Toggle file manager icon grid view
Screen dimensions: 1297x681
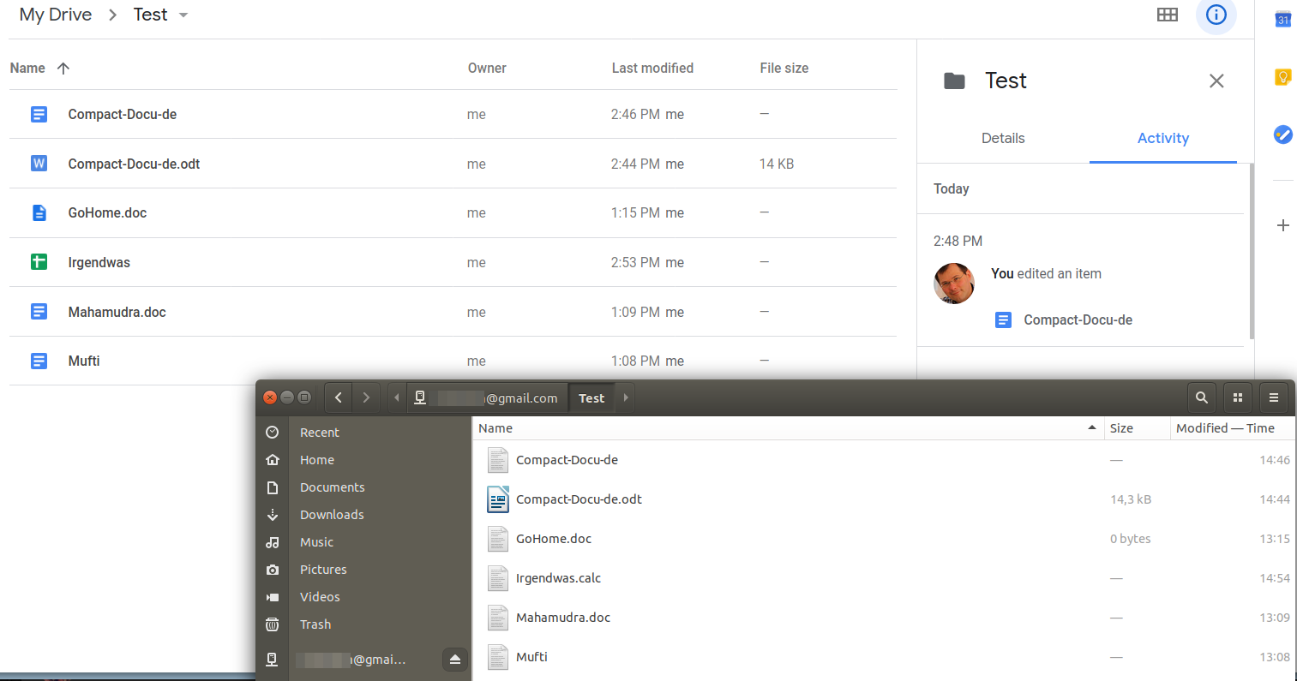[1237, 397]
